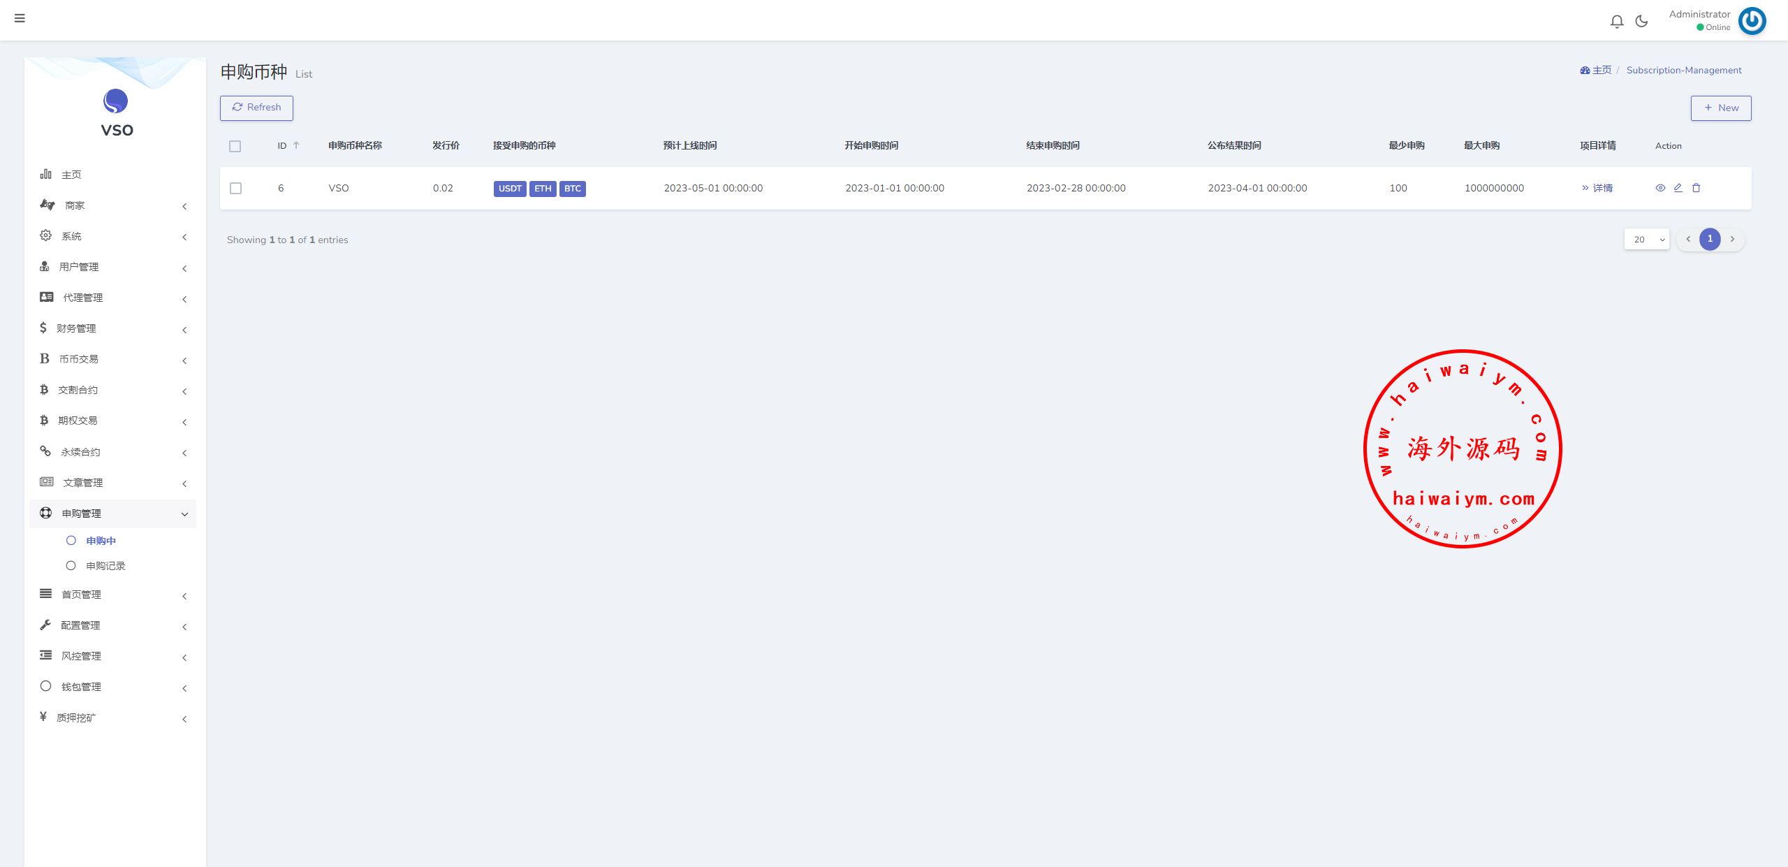The height and width of the screenshot is (867, 1788).
Task: Open the page size 20 dropdown
Action: 1646,240
